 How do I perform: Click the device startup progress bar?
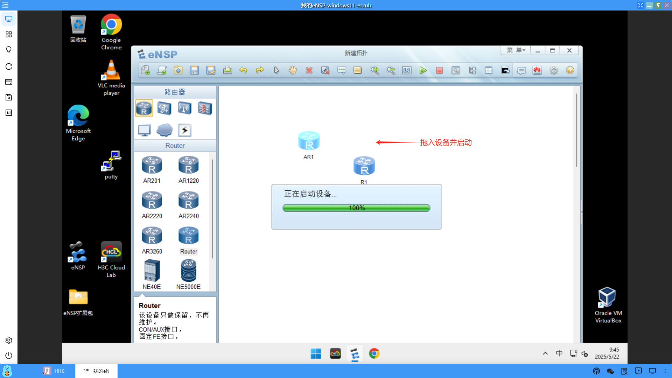(356, 208)
